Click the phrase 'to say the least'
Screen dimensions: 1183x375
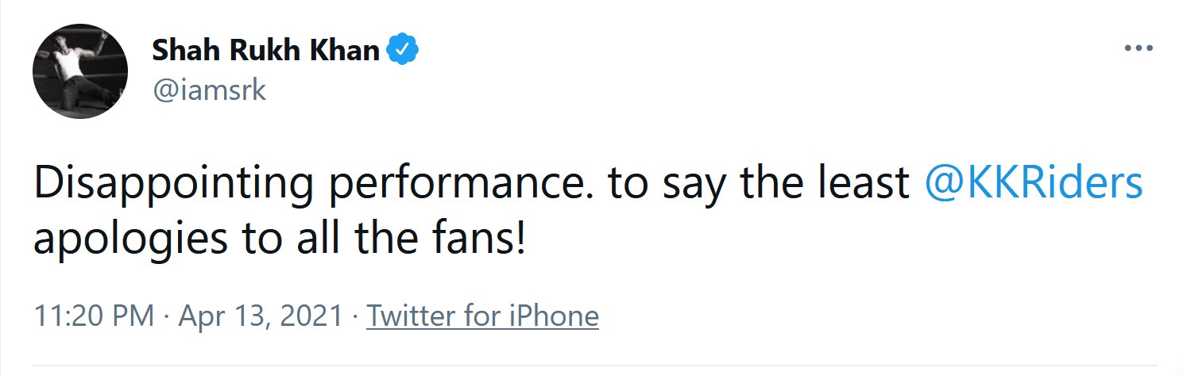(759, 184)
